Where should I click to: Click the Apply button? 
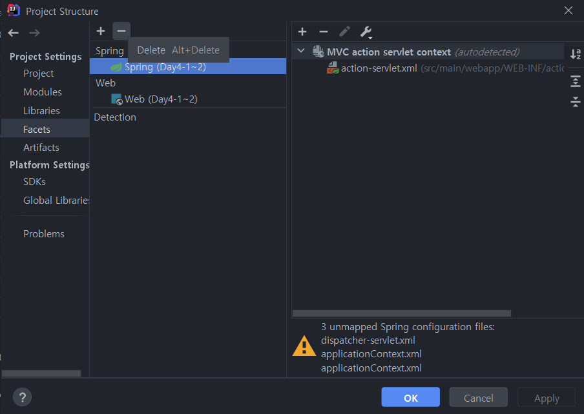[x=547, y=397]
